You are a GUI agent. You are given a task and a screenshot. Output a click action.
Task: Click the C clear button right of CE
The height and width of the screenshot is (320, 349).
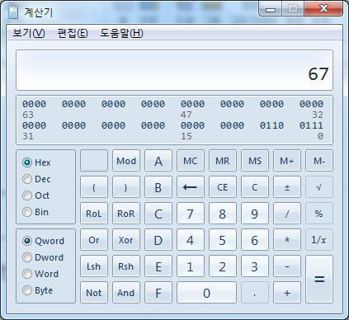255,187
